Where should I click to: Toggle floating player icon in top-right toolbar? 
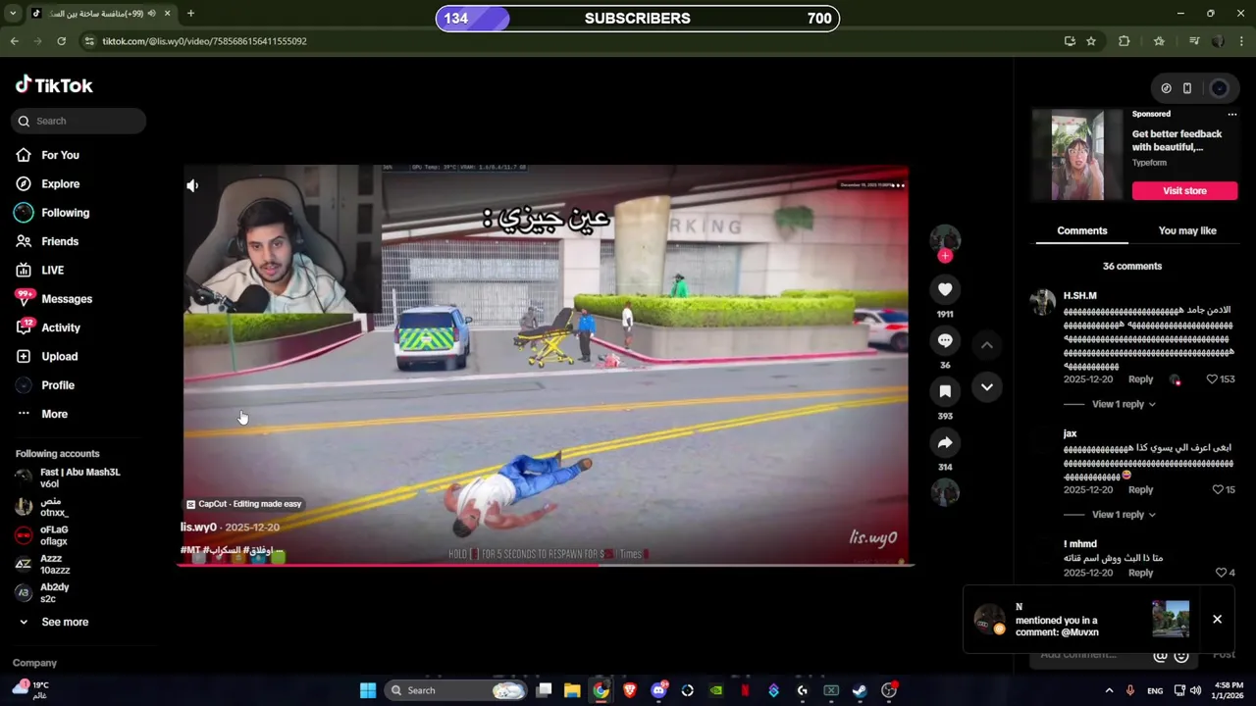click(x=1187, y=88)
